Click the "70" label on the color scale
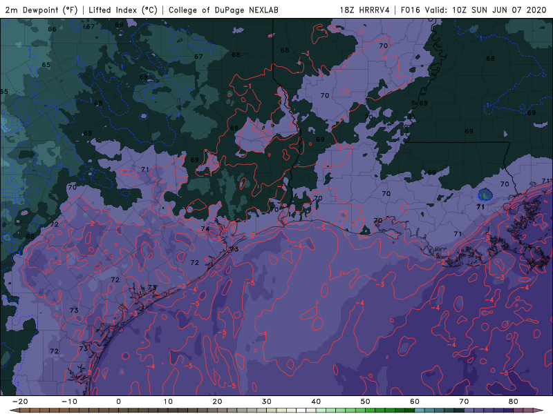 tap(464, 402)
